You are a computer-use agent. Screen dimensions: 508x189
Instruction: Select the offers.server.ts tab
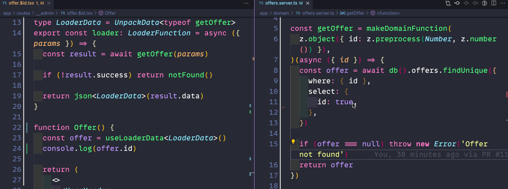[279, 3]
